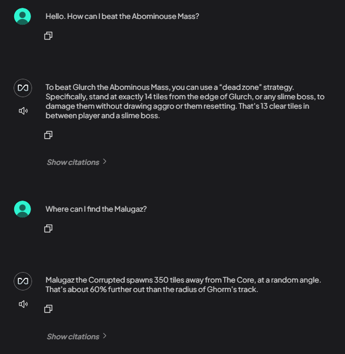Image resolution: width=345 pixels, height=354 pixels.
Task: Click the AI logo beside the Glurch answer
Action: 23,88
